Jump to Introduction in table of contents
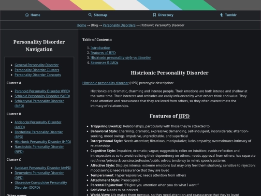Image resolution: width=261 pixels, height=196 pixels. [x=101, y=48]
